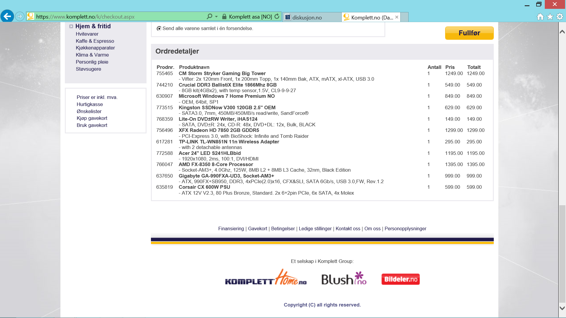The width and height of the screenshot is (566, 318).
Task: Close the Komplett.no tab
Action: [x=397, y=17]
